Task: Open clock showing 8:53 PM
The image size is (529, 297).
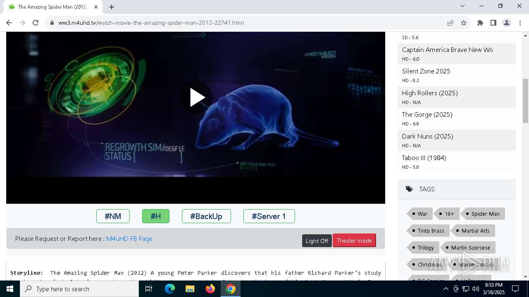Action: 494,289
